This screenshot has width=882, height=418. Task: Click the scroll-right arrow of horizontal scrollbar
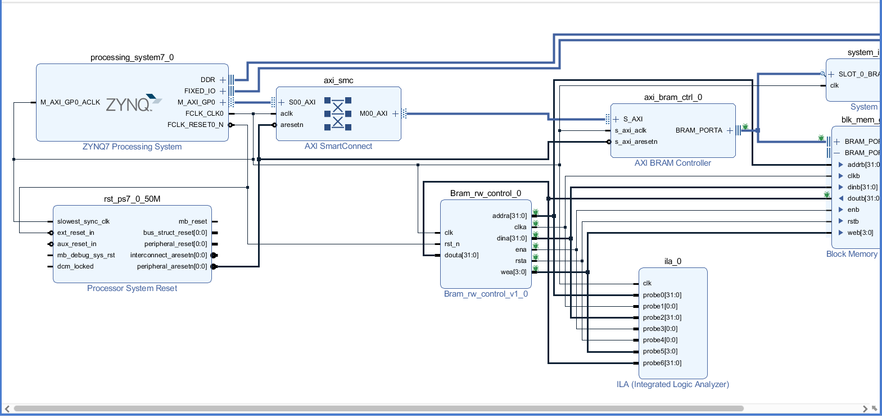865,409
